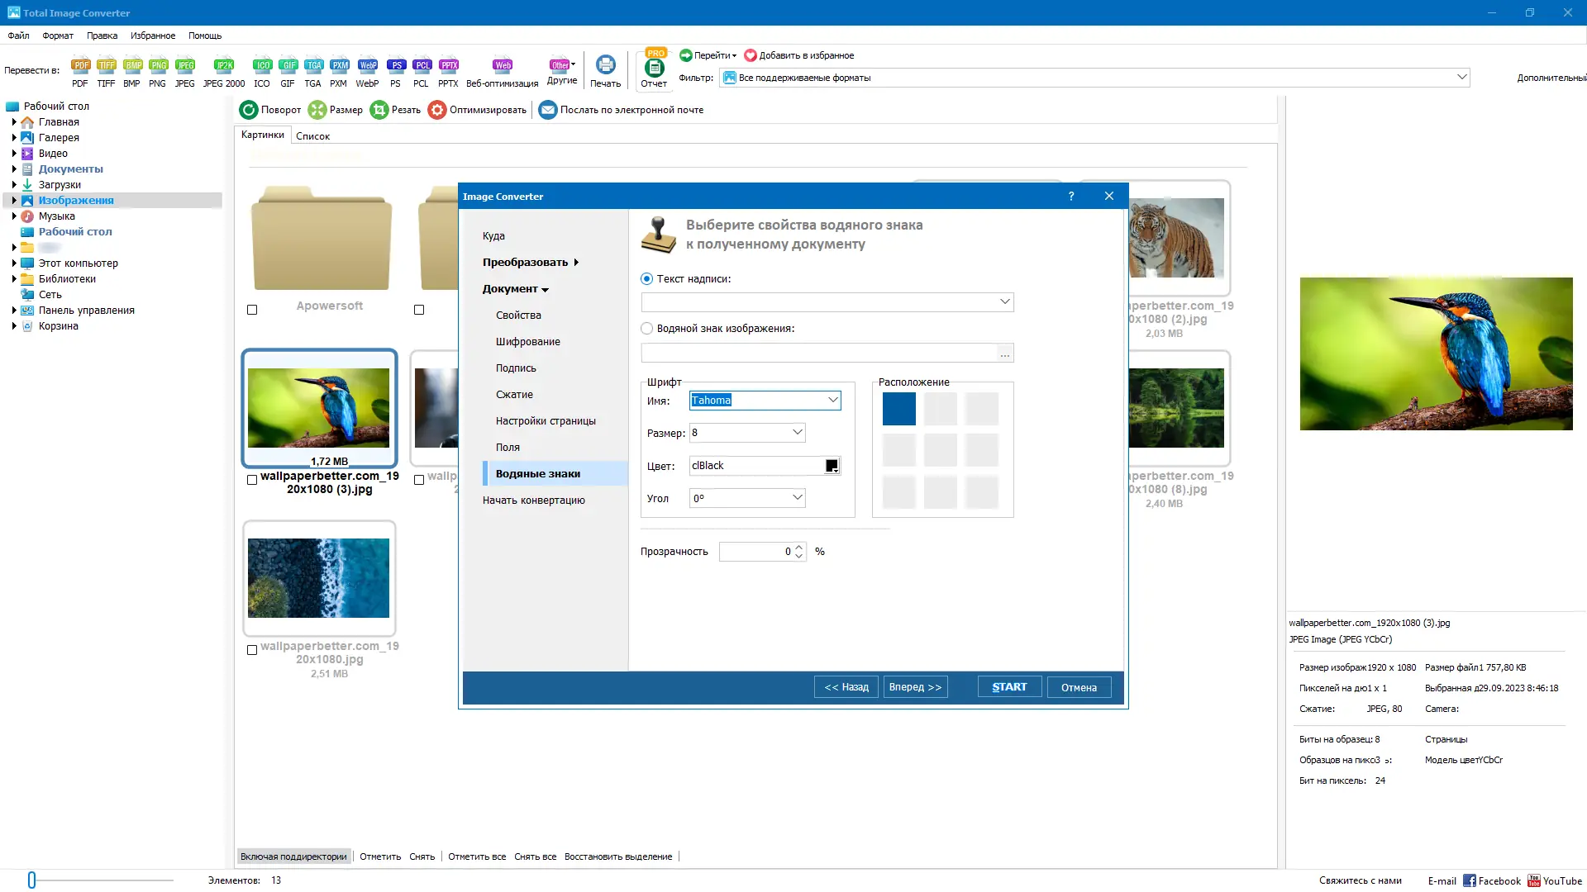Open the Resize (Размер) tool

[x=335, y=109]
